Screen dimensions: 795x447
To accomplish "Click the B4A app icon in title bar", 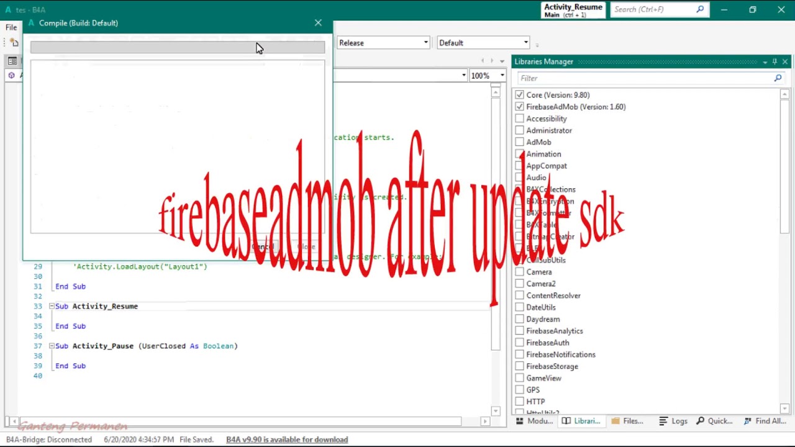I will pos(8,10).
